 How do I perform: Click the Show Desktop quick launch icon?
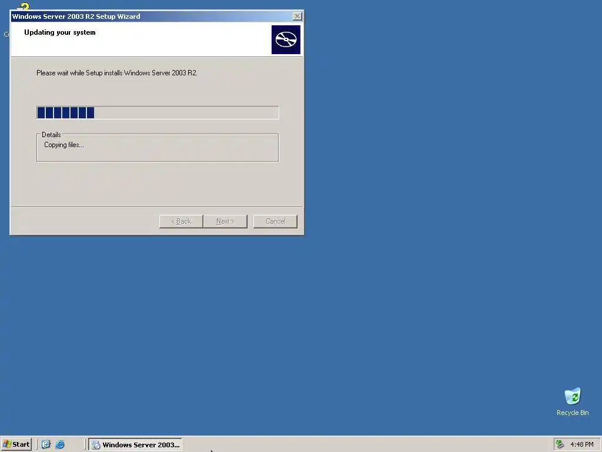(46, 444)
